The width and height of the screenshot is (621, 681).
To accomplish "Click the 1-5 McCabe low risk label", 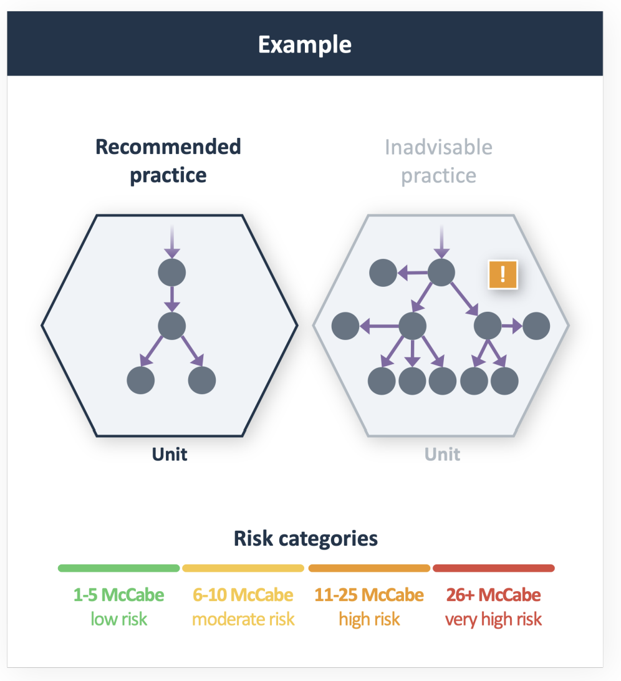I will point(118,607).
